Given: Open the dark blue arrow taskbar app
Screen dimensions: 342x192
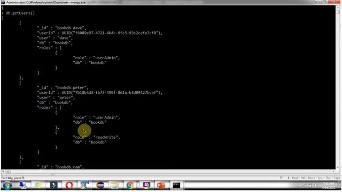Looking at the screenshot, I should point(53,185).
